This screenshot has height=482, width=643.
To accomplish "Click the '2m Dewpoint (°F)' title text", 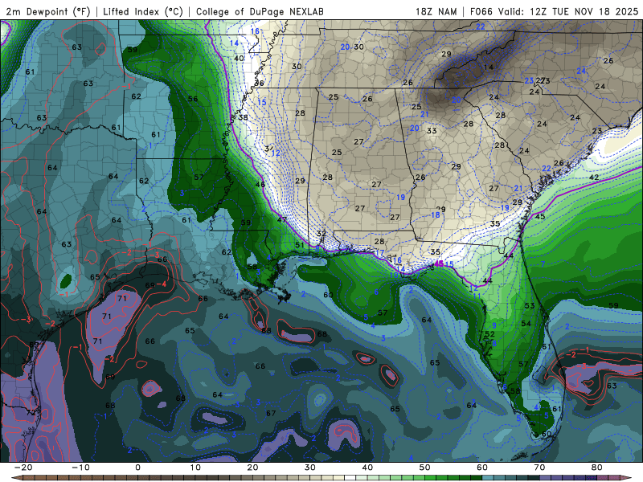I will (47, 12).
